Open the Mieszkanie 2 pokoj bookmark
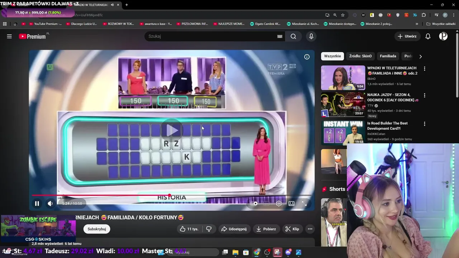The image size is (459, 258). click(x=377, y=24)
